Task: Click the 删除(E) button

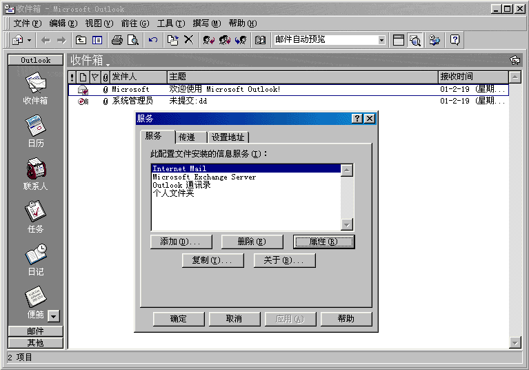Action: pyautogui.click(x=252, y=242)
